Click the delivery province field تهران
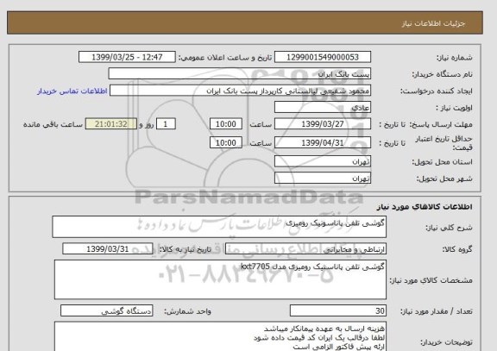 [x=323, y=161]
